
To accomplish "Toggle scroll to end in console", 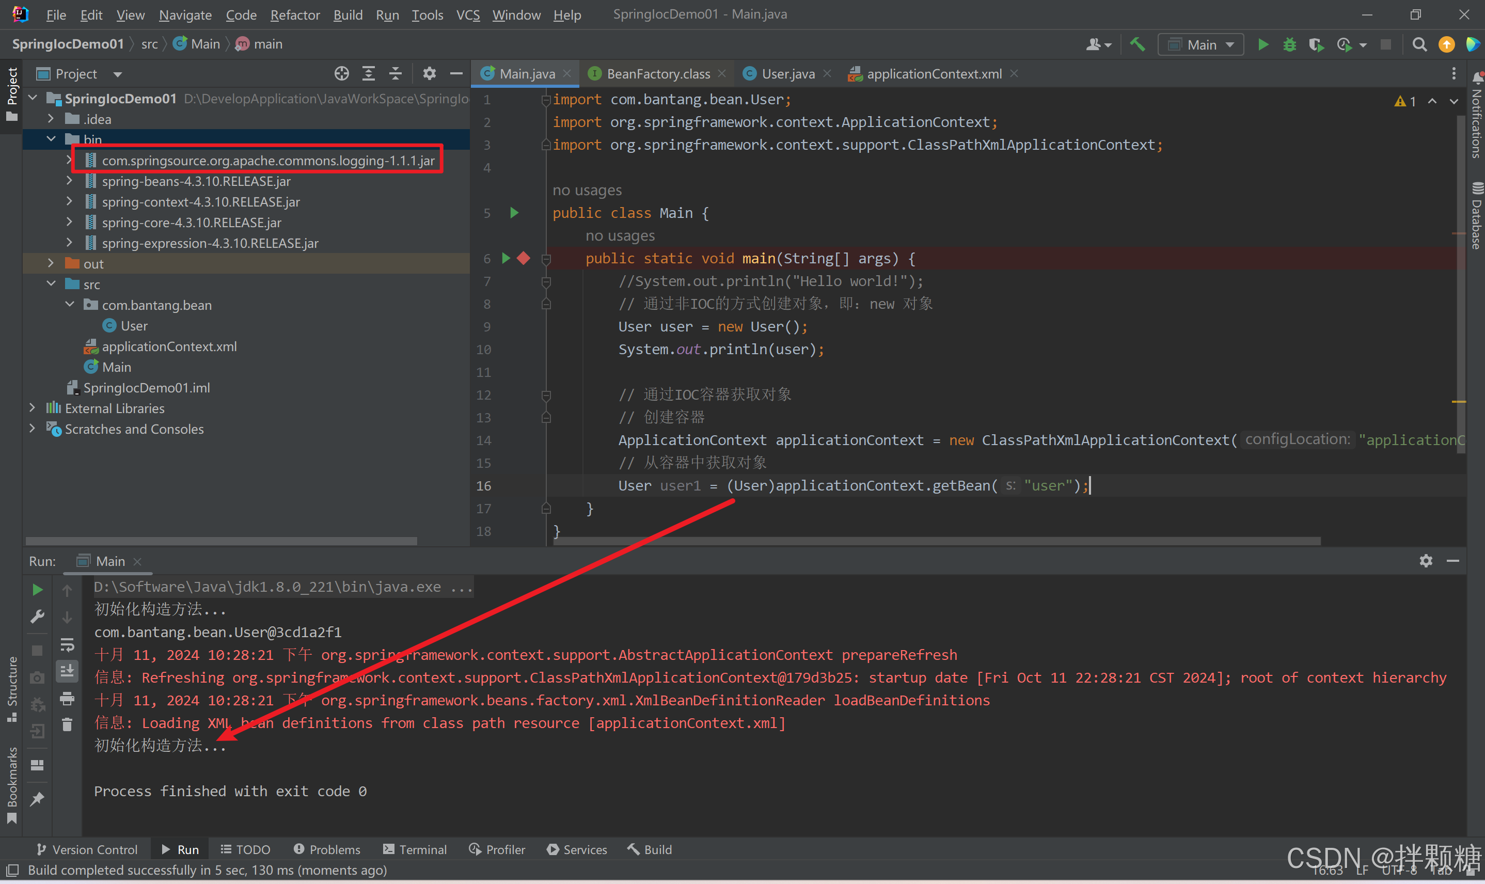I will point(67,671).
